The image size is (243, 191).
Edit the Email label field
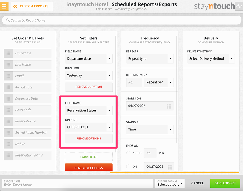coord(32,76)
